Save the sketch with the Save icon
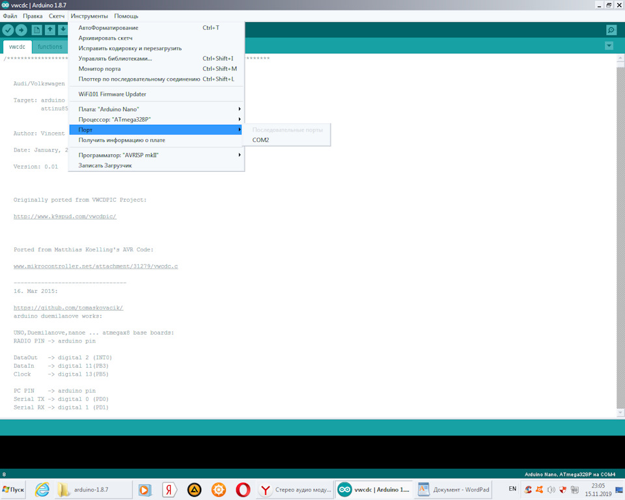 point(62,30)
